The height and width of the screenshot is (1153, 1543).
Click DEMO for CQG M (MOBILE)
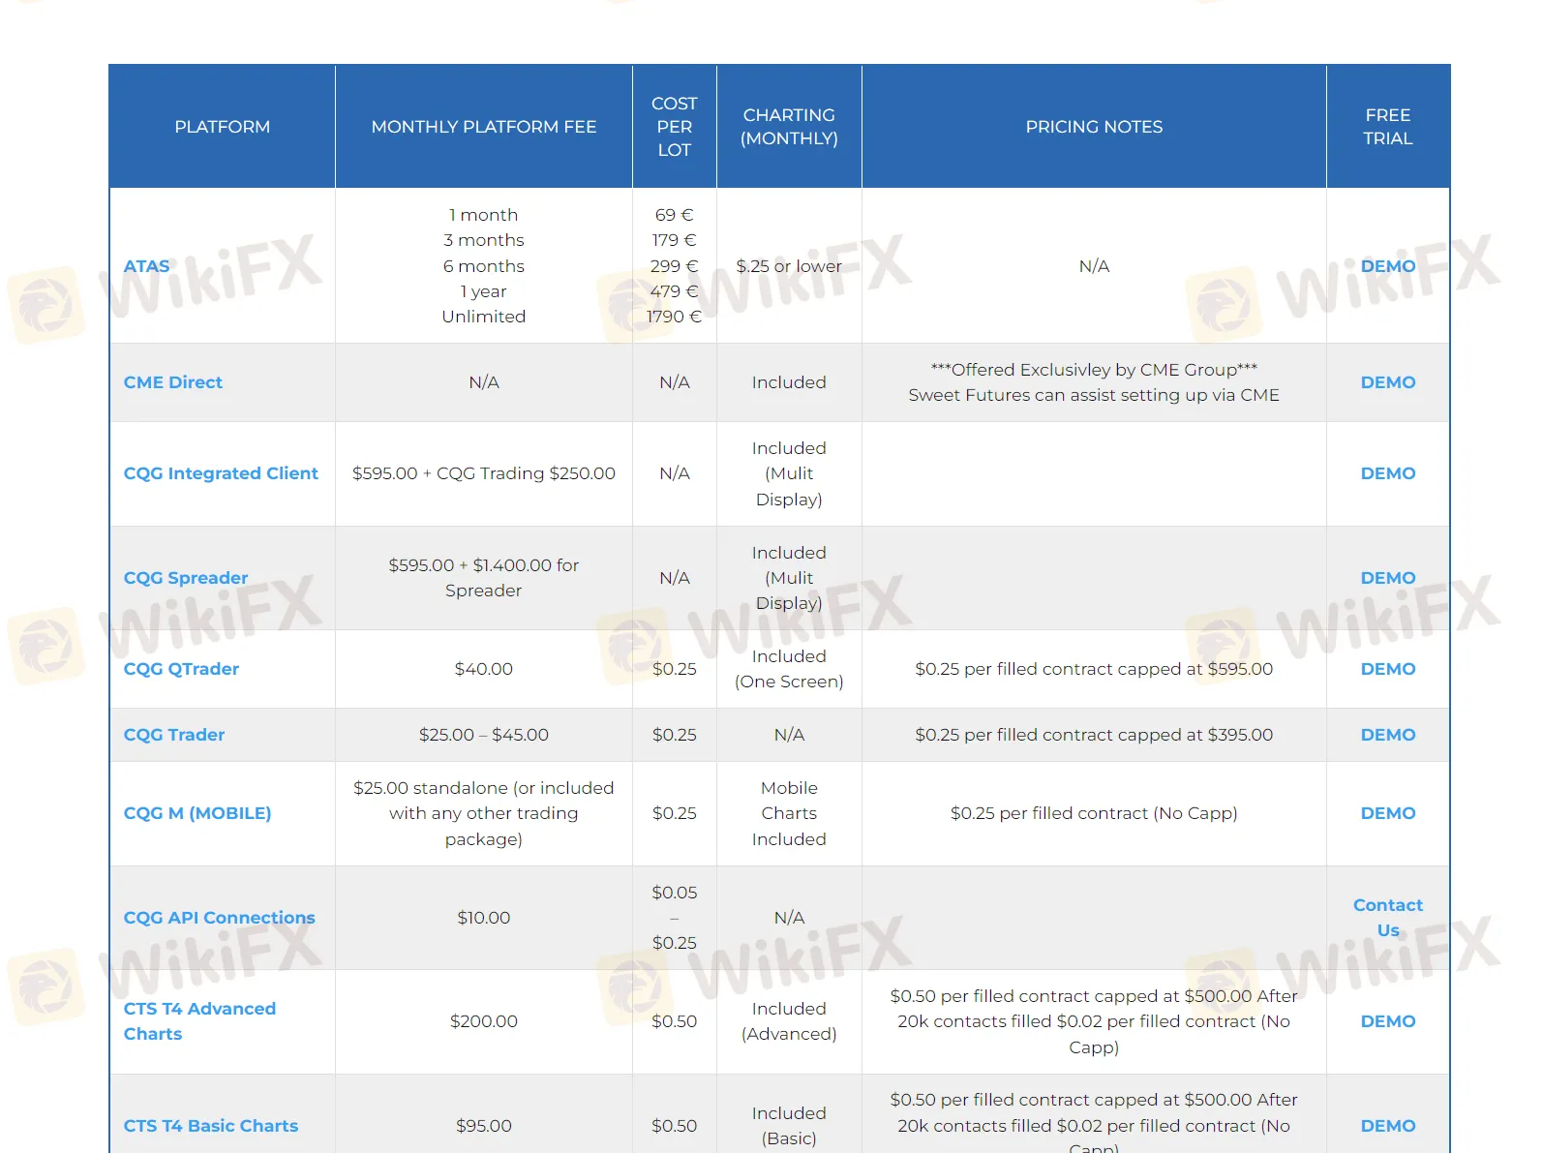(x=1387, y=813)
